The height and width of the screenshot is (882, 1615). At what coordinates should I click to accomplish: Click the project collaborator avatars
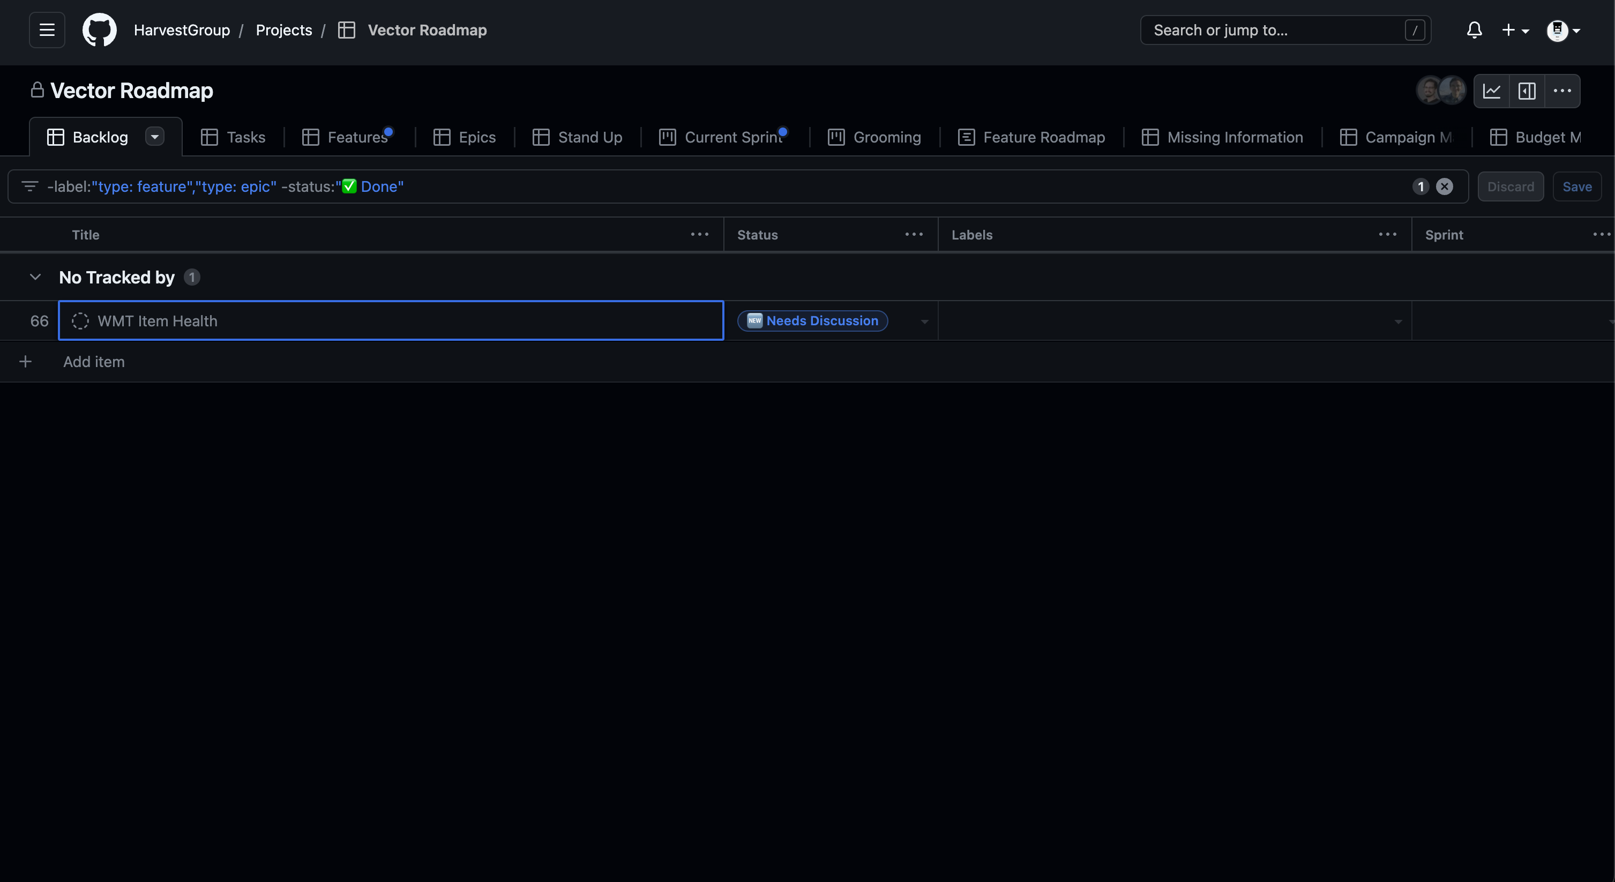[x=1441, y=91]
